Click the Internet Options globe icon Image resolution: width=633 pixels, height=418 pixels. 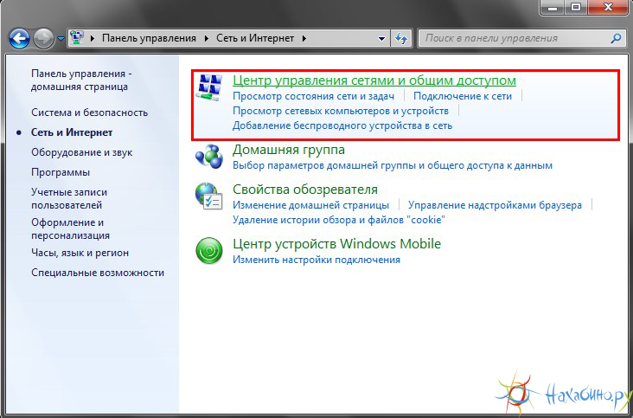pyautogui.click(x=209, y=196)
